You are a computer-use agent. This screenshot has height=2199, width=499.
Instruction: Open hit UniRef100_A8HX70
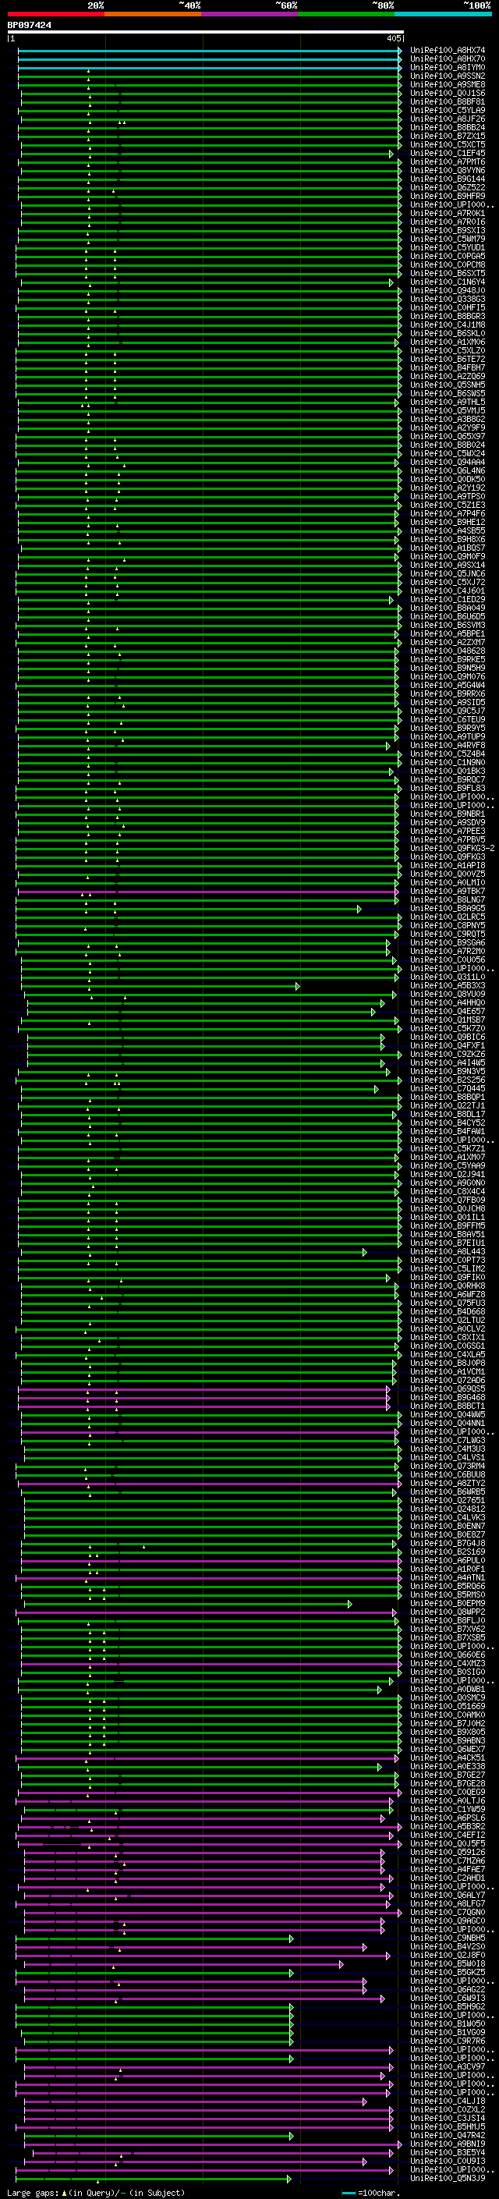coord(448,59)
